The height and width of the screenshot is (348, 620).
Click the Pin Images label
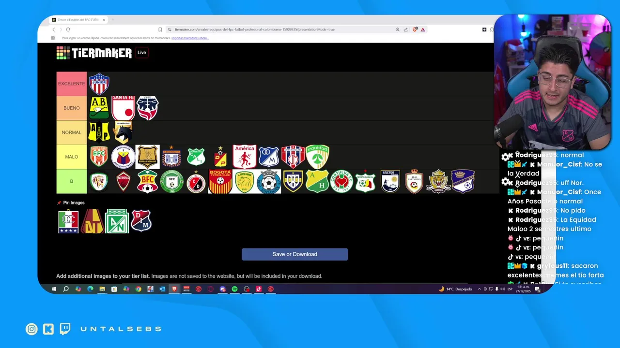[x=71, y=203]
